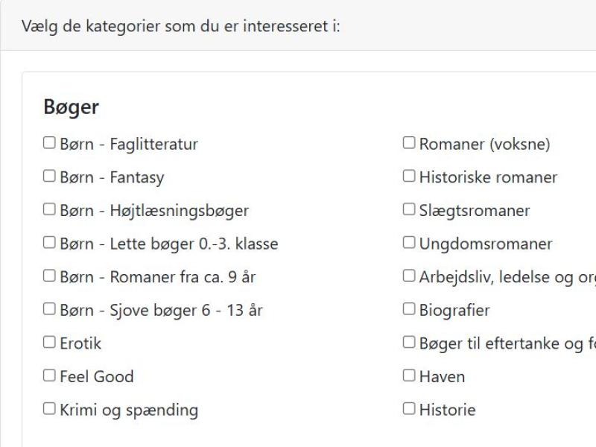Enable the Ungdomsromaner category
The width and height of the screenshot is (596, 447).
[x=409, y=243]
